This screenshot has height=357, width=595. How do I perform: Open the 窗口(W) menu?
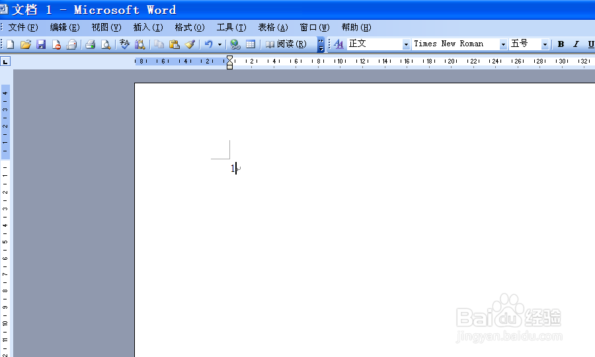coord(315,27)
